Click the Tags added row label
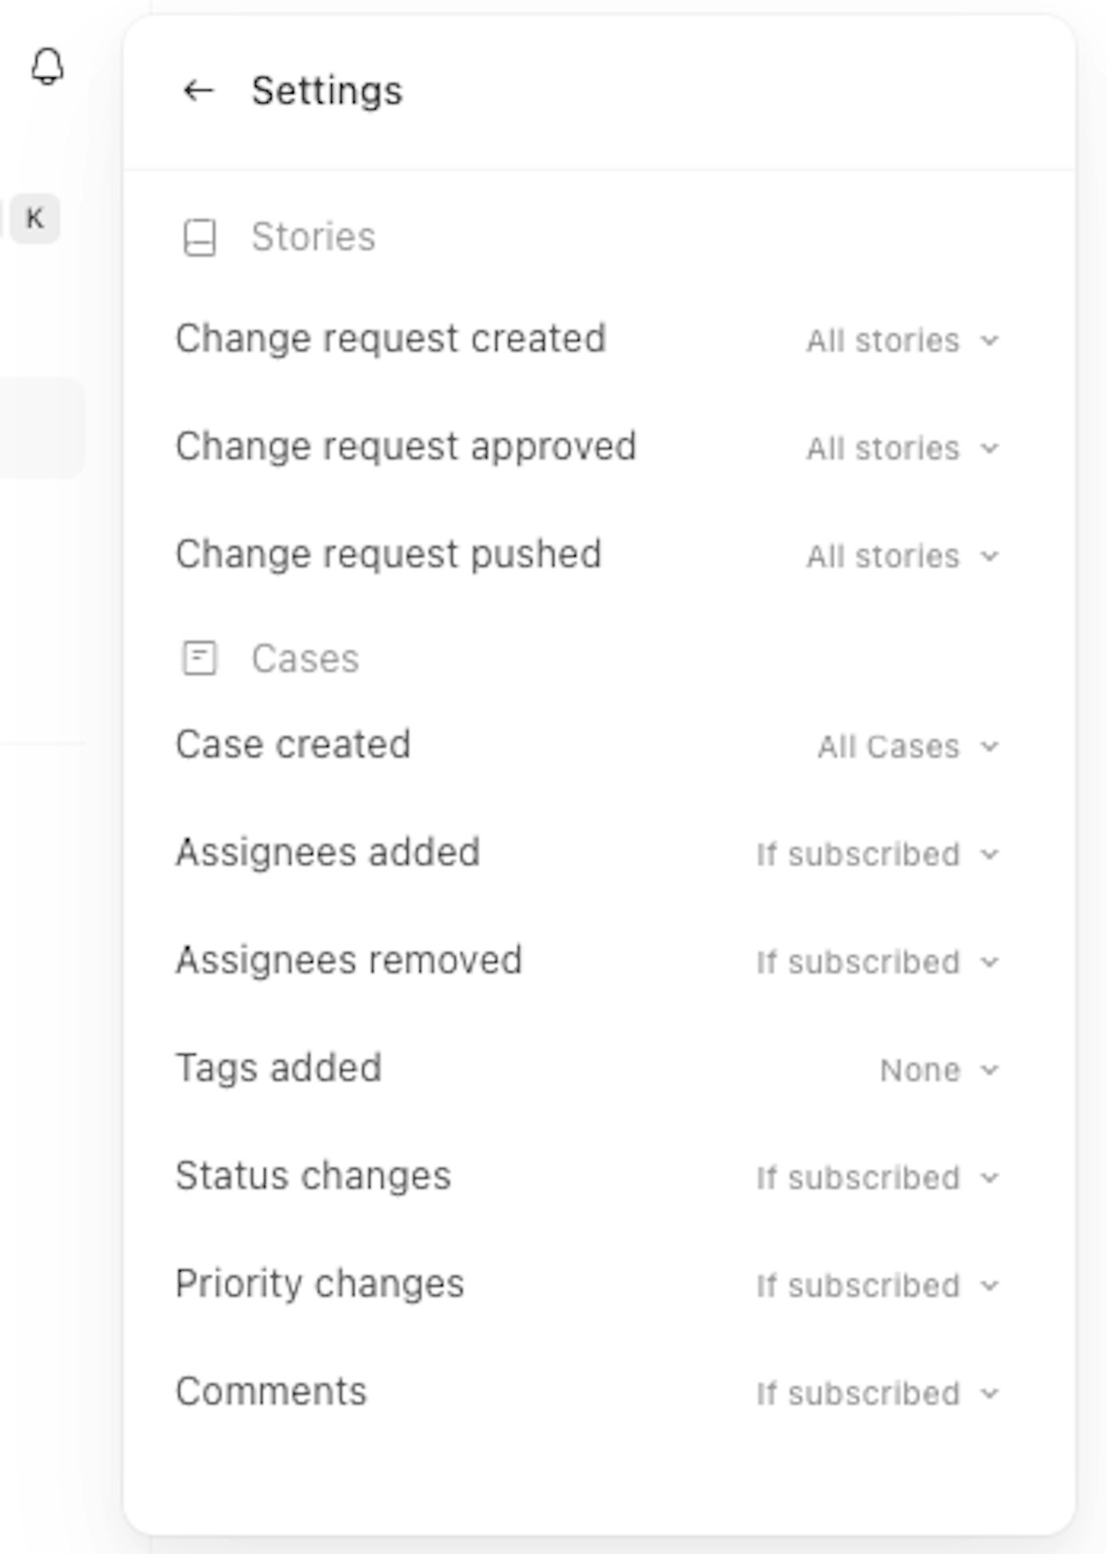The width and height of the screenshot is (1107, 1554). point(278,1068)
